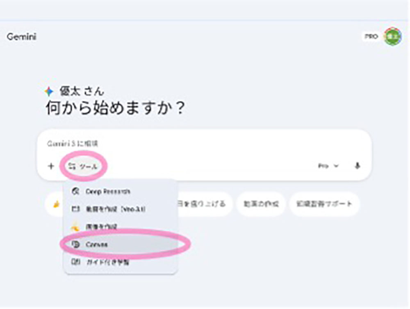Click the plus attach icon

tap(51, 166)
